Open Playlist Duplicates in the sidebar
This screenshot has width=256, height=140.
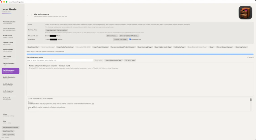click(x=10, y=22)
